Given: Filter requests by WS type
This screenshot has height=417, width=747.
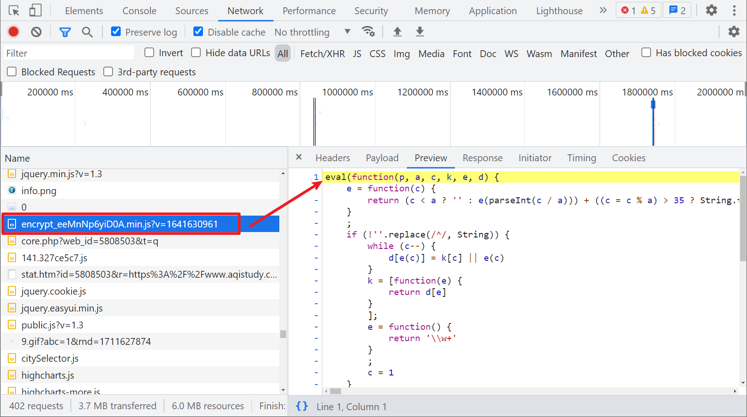Looking at the screenshot, I should [511, 53].
